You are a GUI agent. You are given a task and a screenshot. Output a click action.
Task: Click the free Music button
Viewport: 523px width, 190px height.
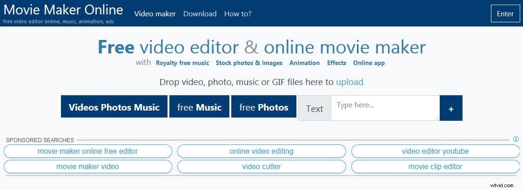pos(200,106)
